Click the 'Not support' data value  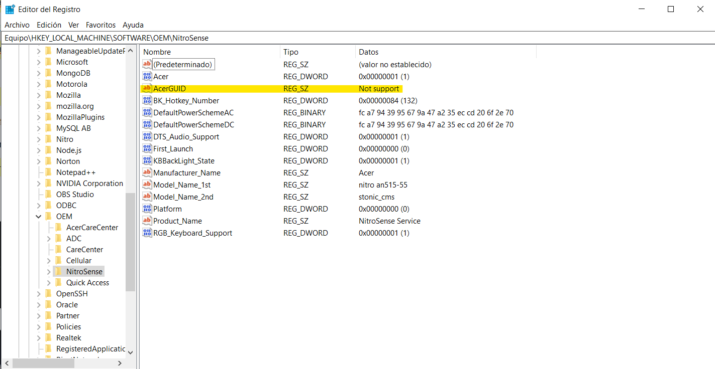pos(379,88)
